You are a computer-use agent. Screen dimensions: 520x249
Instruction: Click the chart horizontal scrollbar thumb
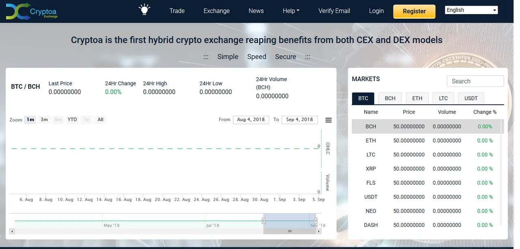click(x=290, y=231)
